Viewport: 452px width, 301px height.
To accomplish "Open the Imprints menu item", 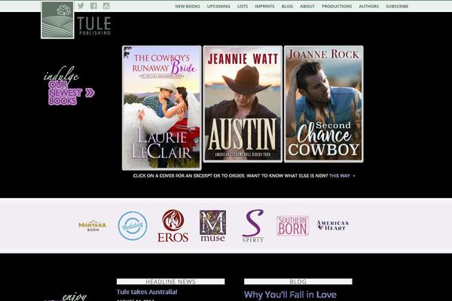I will (x=264, y=6).
